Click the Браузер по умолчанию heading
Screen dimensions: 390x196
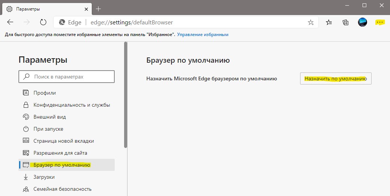click(188, 60)
